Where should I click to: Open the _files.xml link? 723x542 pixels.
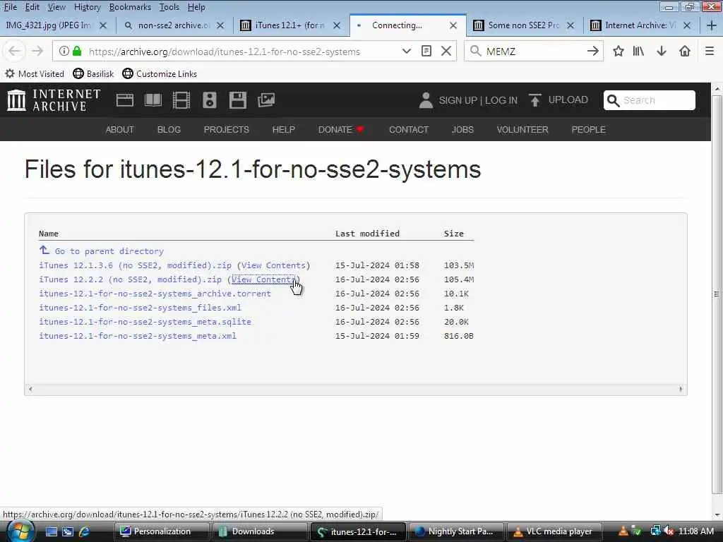tap(141, 308)
